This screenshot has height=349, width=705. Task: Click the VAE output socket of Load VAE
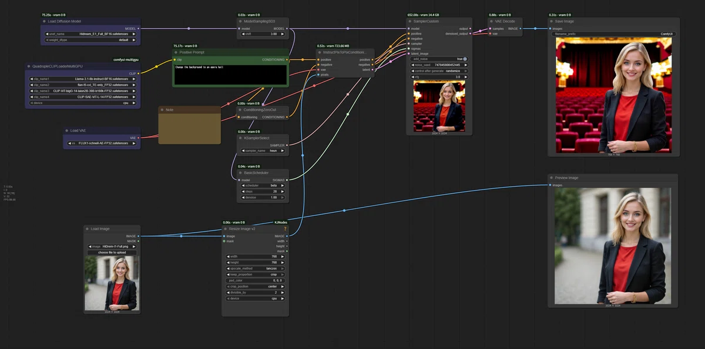139,138
